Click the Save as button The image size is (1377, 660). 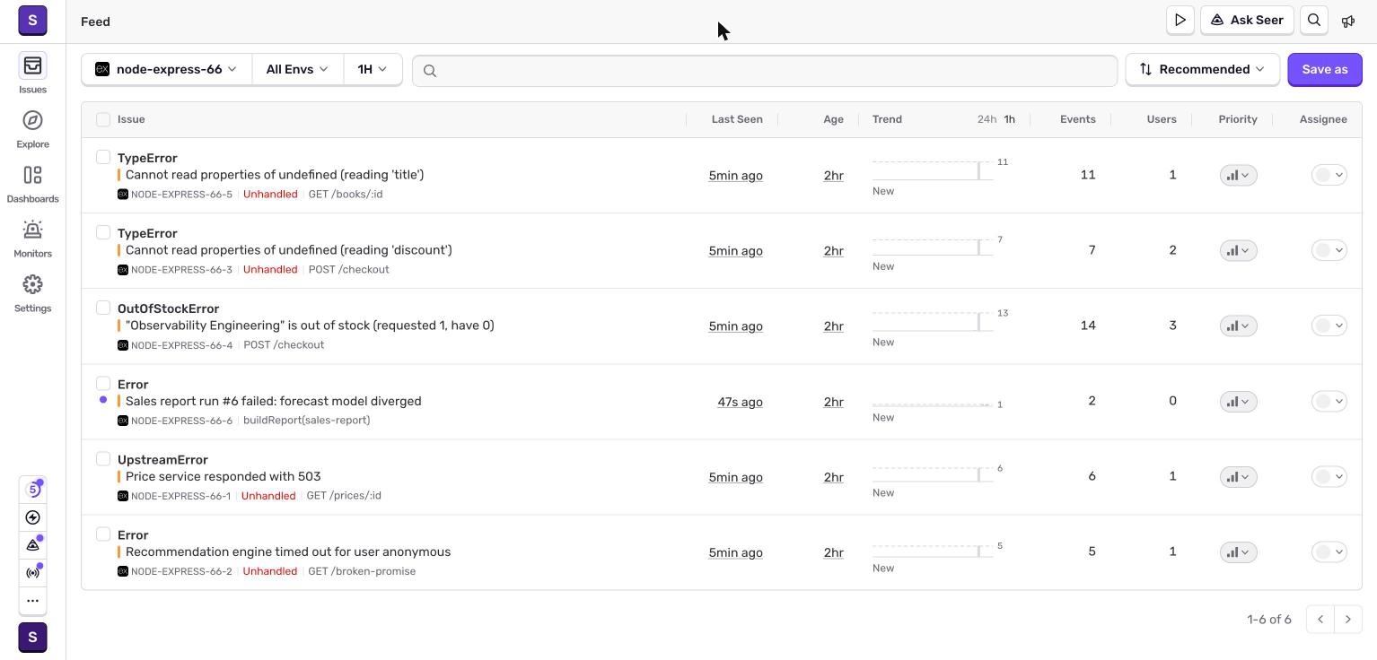click(x=1325, y=69)
